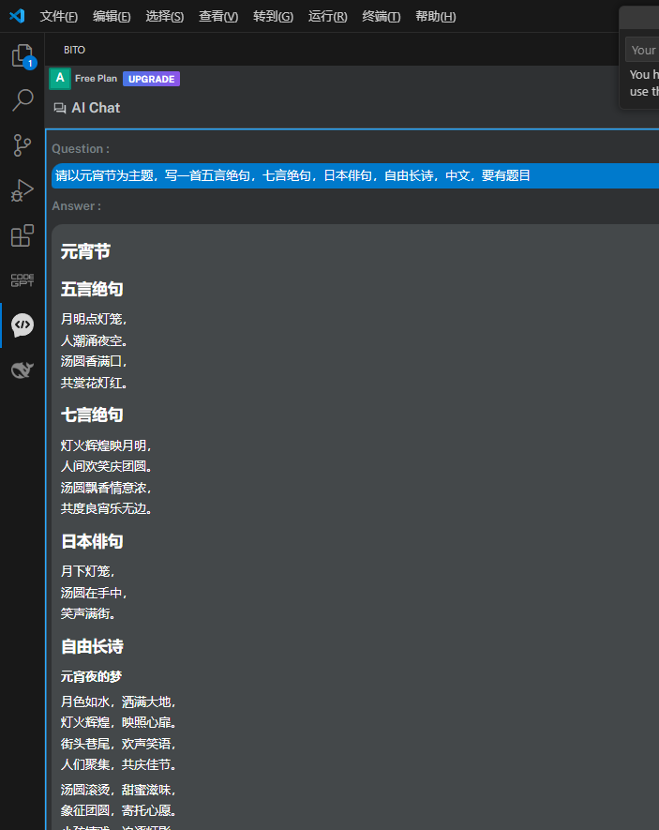Viewport: 659px width, 830px height.
Task: Click the line 月明点灯笼
Action: (94, 319)
